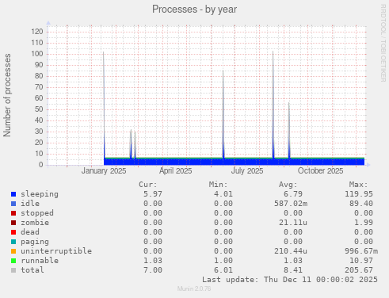Click the uninterruptible legend orange swatch
Viewport: 389px width, 298px height.
(13, 251)
